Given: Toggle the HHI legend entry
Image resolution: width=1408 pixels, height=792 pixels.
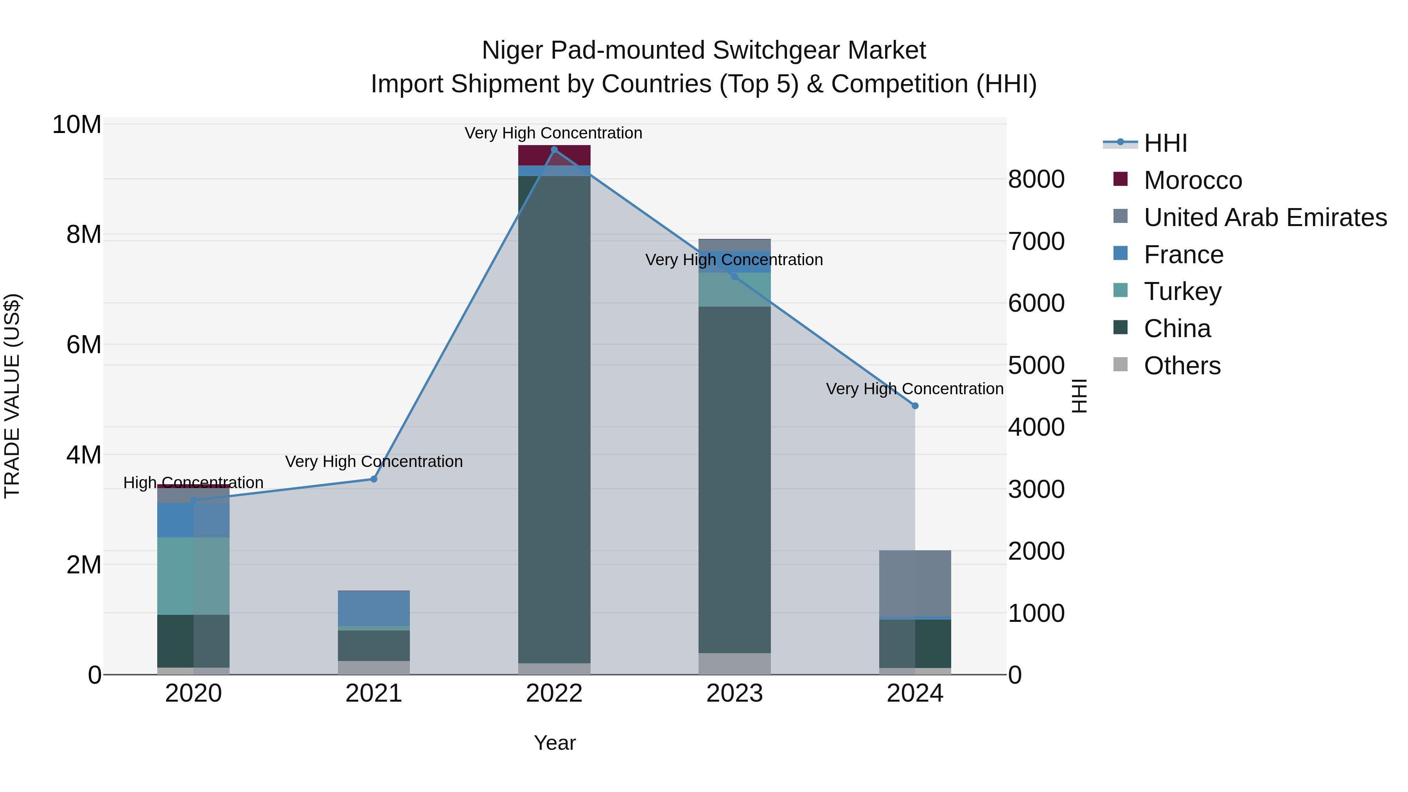Looking at the screenshot, I should 1145,143.
